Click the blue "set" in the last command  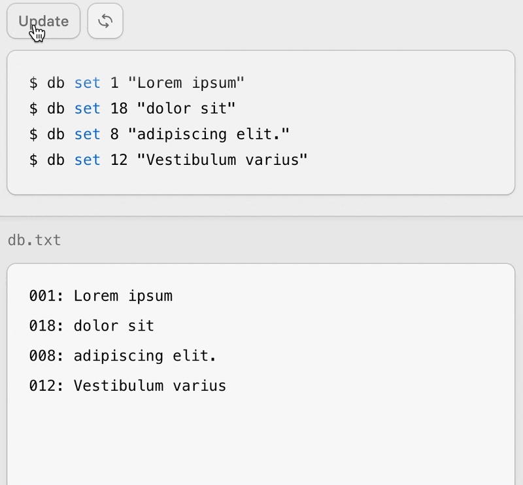pyautogui.click(x=87, y=160)
